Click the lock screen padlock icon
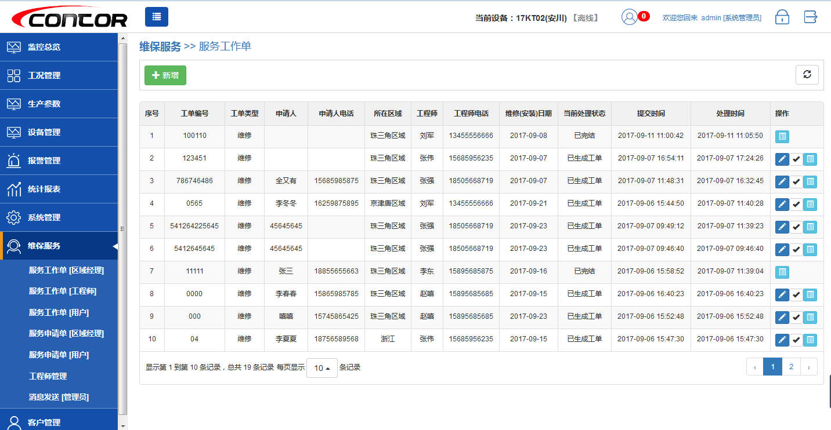The width and height of the screenshot is (831, 430). pyautogui.click(x=782, y=17)
